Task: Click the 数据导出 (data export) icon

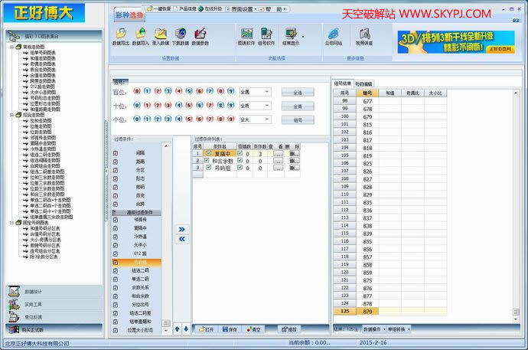Action: coord(121,36)
